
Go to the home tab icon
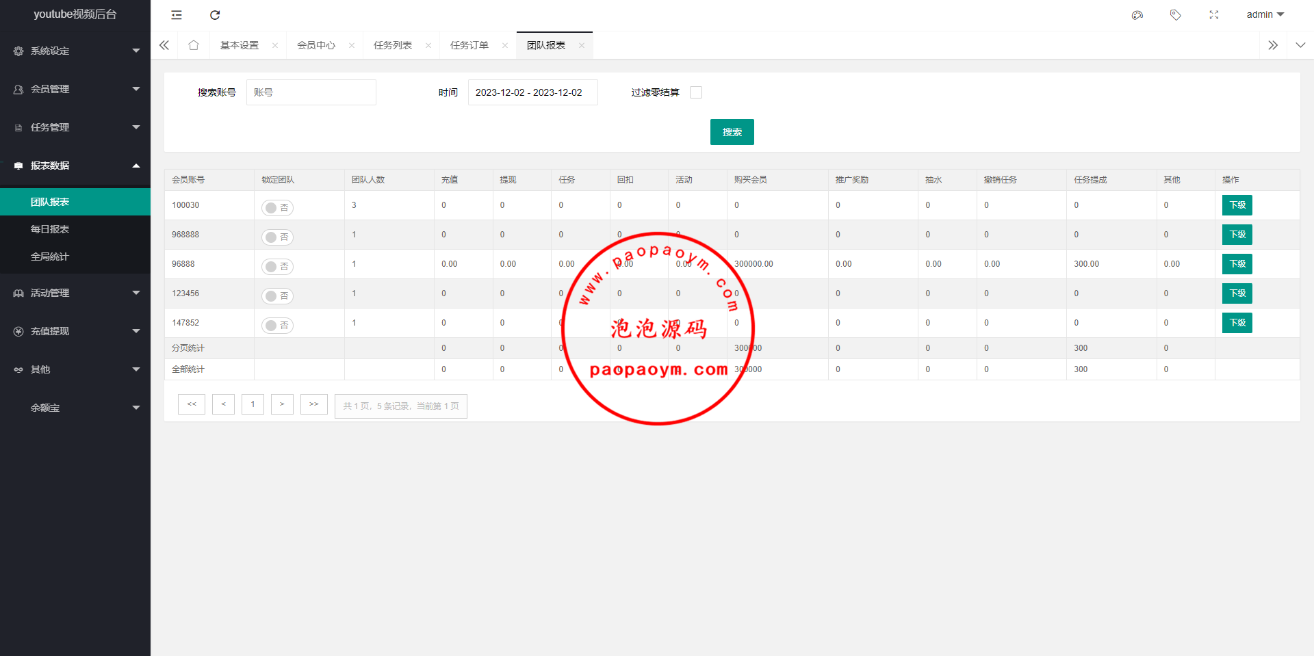click(x=194, y=45)
